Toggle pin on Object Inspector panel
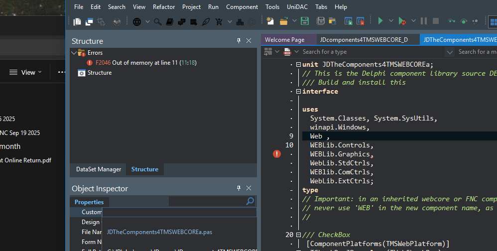 (x=239, y=188)
